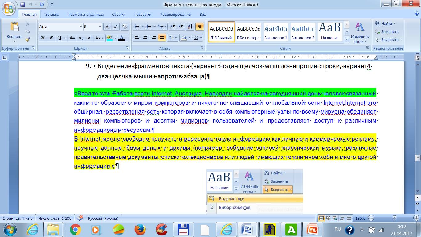Align text to the right
Image resolution: width=421 pixels, height=237 pixels.
tap(153, 38)
